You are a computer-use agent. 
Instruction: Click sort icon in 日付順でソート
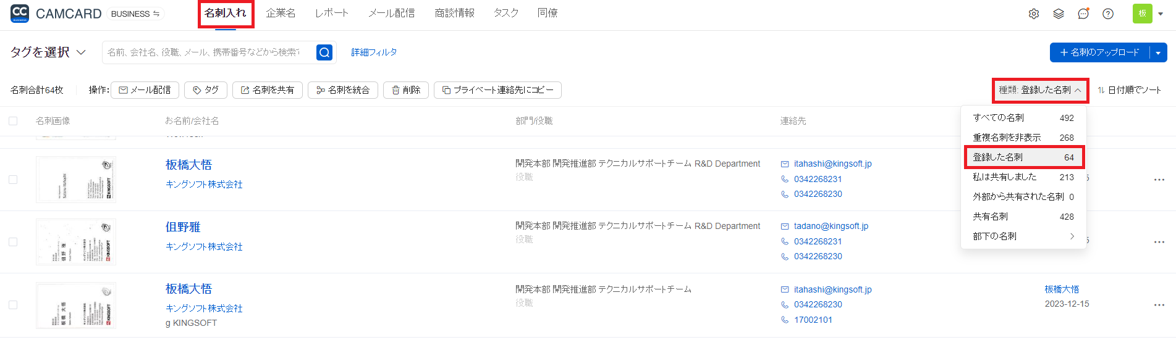pyautogui.click(x=1101, y=90)
